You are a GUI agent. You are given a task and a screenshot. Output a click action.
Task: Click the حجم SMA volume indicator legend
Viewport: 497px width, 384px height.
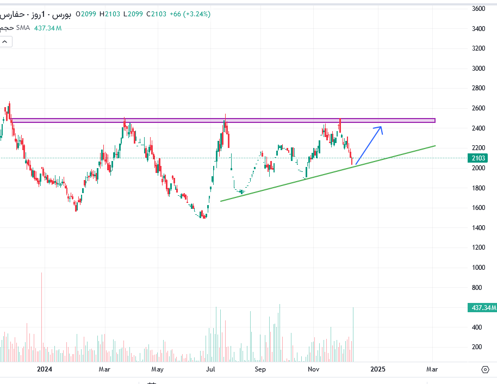tap(15, 28)
